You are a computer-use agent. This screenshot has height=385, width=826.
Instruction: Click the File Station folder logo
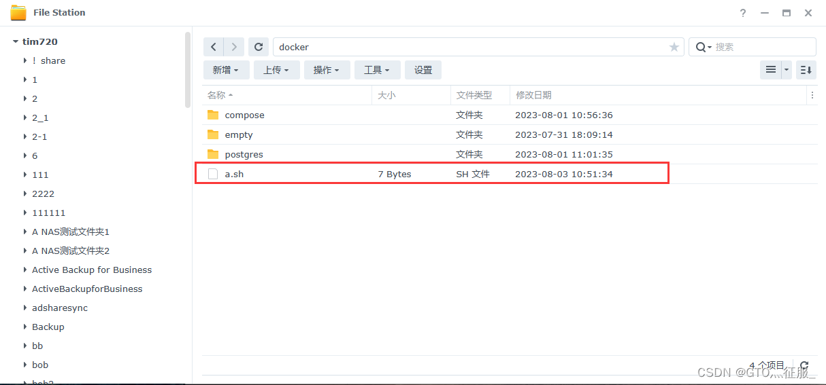[18, 13]
